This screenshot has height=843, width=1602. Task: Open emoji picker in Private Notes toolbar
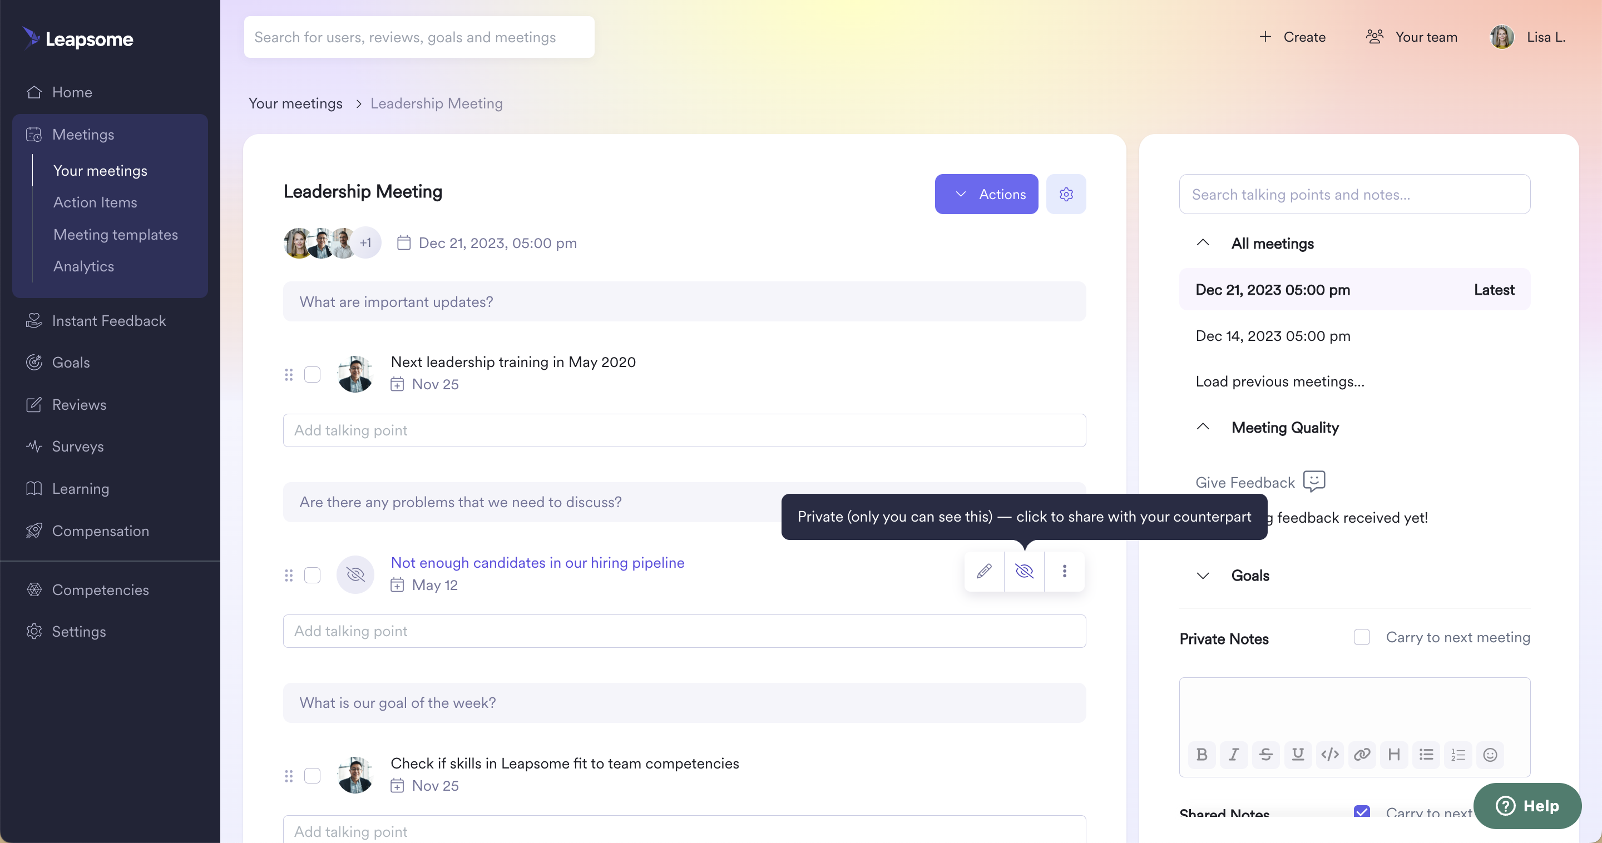[x=1490, y=754]
